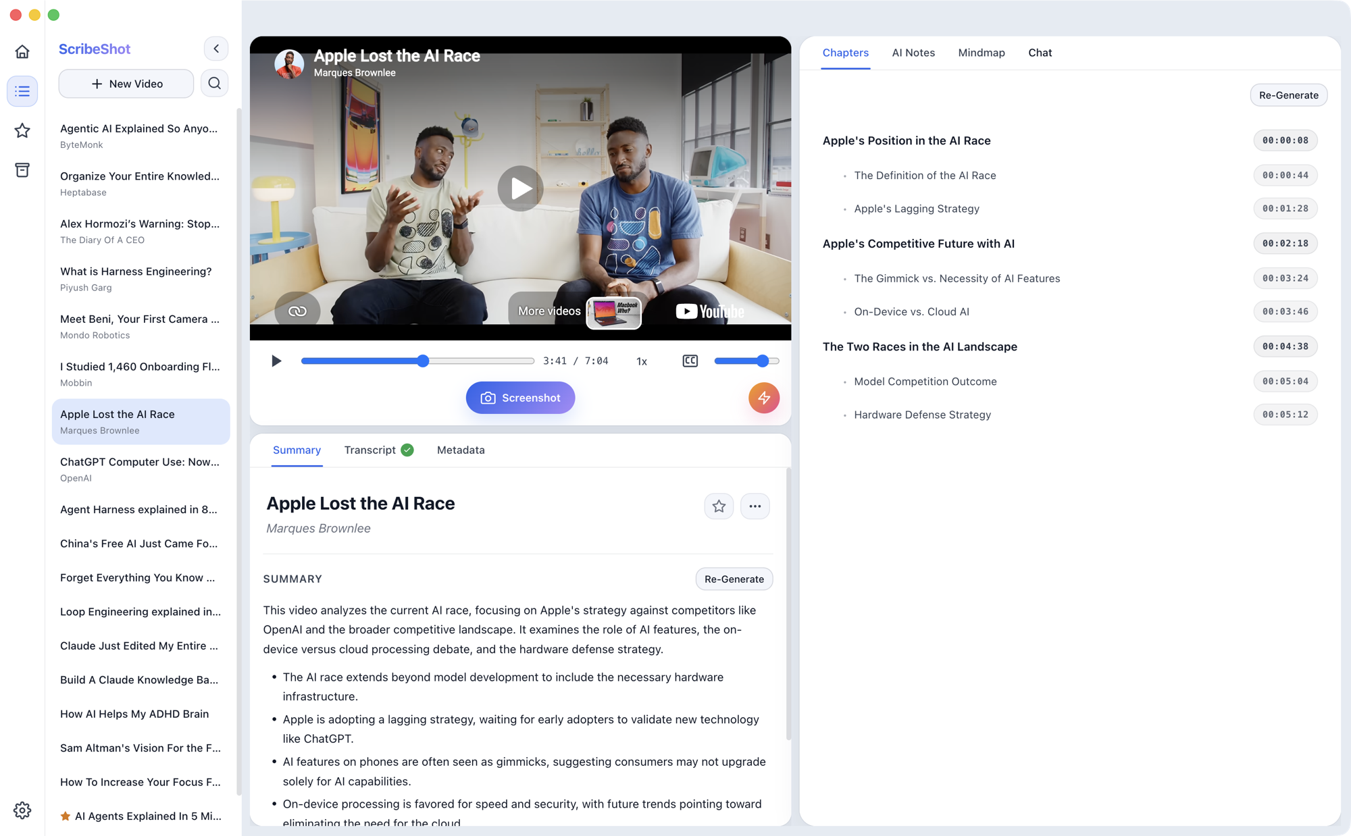The height and width of the screenshot is (836, 1351).
Task: Click the video list sidebar scrollbar
Action: coord(238,452)
